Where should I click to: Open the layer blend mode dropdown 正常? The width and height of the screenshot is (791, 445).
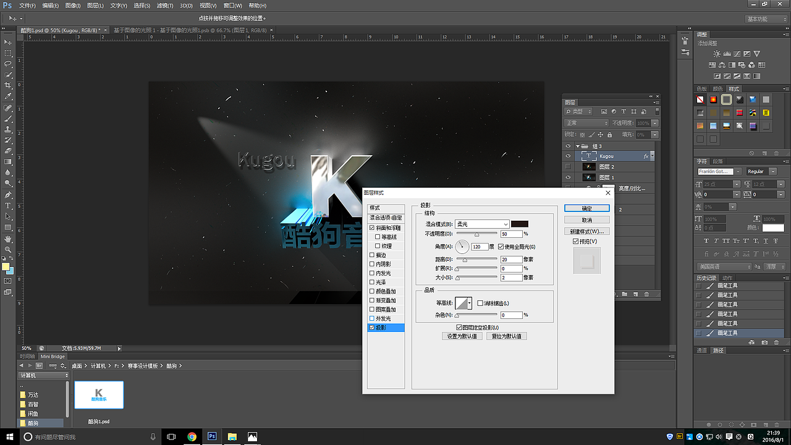pos(586,123)
